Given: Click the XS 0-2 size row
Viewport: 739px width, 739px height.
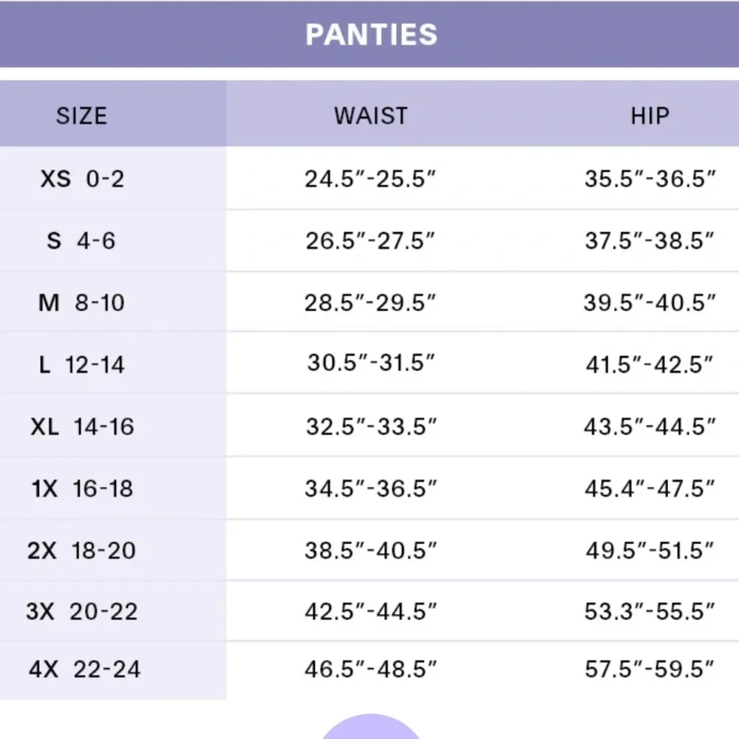Looking at the screenshot, I should pyautogui.click(x=369, y=178).
